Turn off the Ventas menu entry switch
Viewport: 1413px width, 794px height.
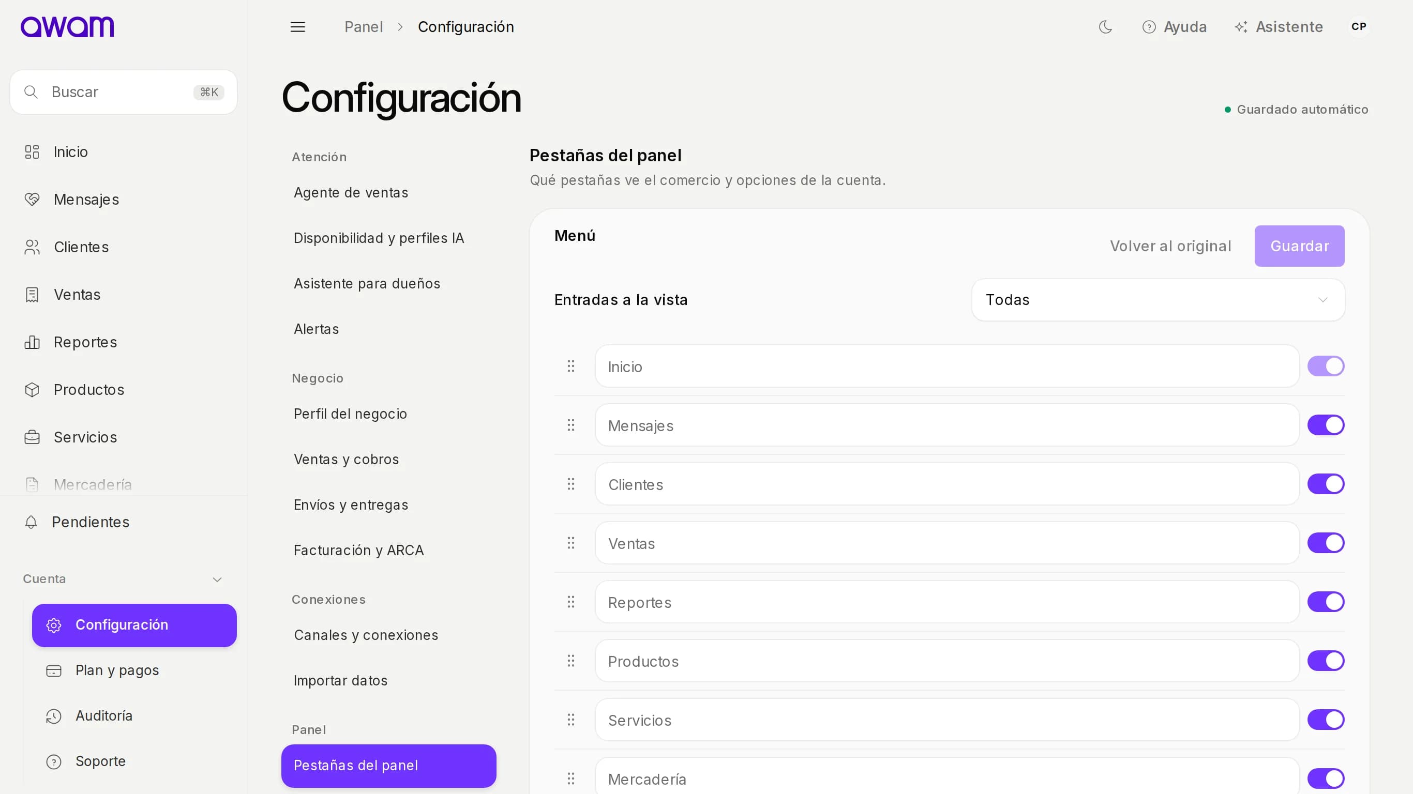coord(1325,543)
